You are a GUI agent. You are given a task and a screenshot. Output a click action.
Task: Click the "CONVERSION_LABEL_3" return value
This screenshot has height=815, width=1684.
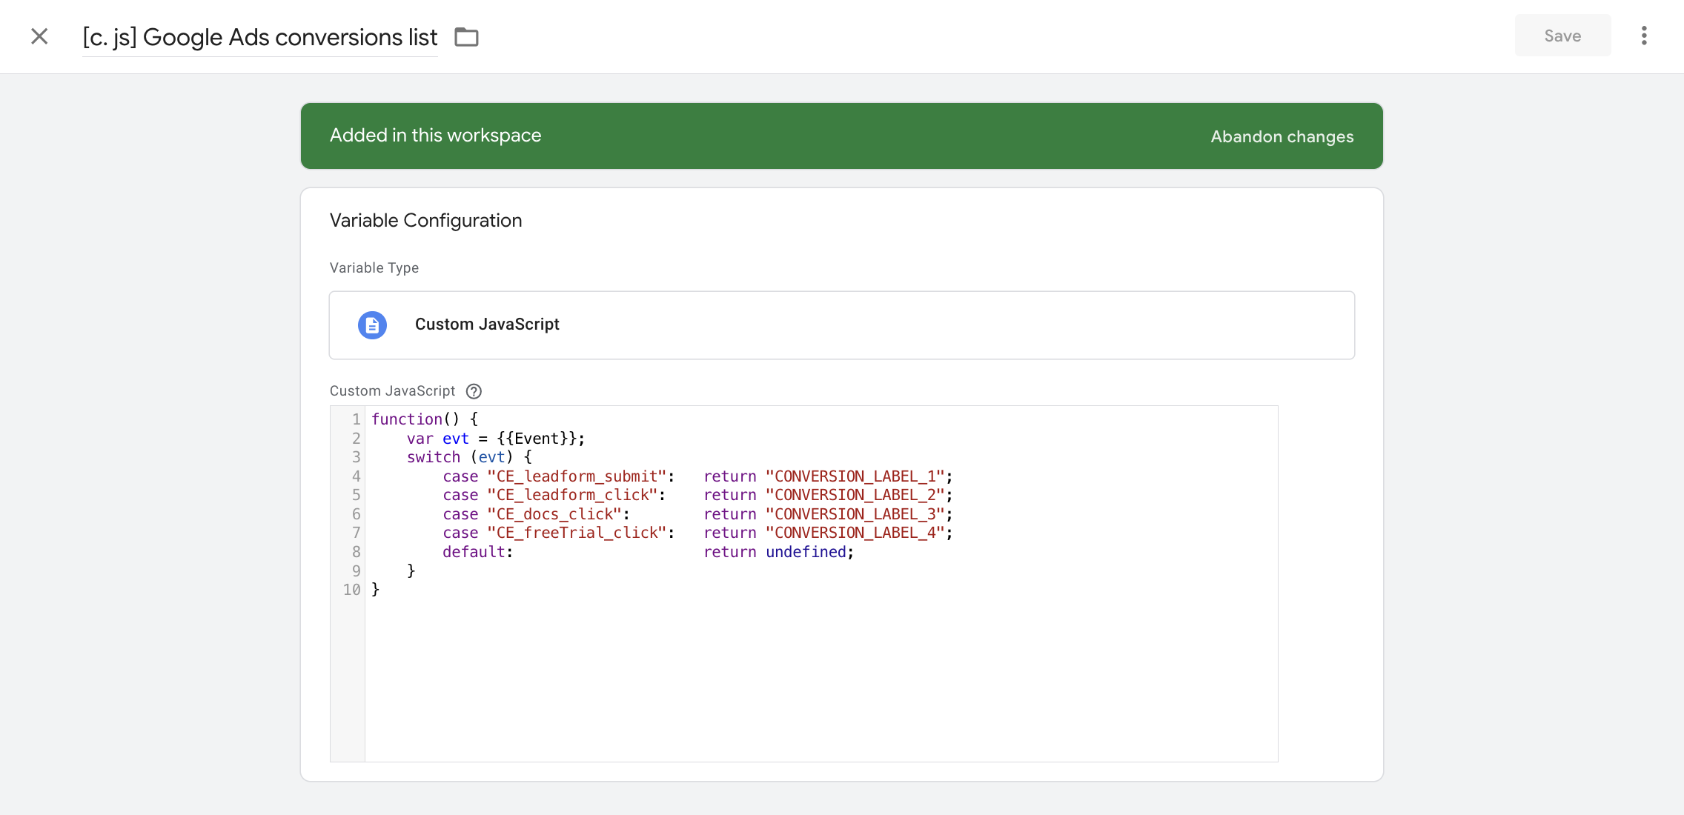[855, 514]
